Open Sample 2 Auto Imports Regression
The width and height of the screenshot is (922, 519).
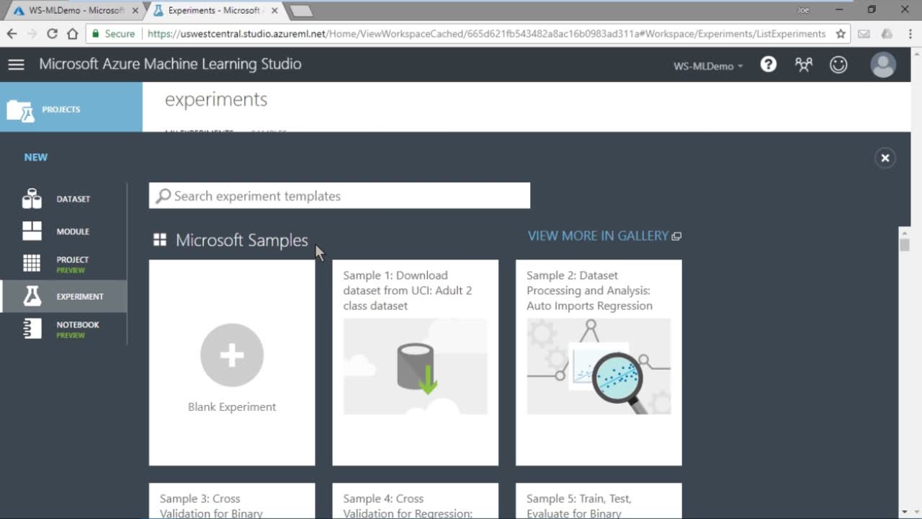[599, 363]
